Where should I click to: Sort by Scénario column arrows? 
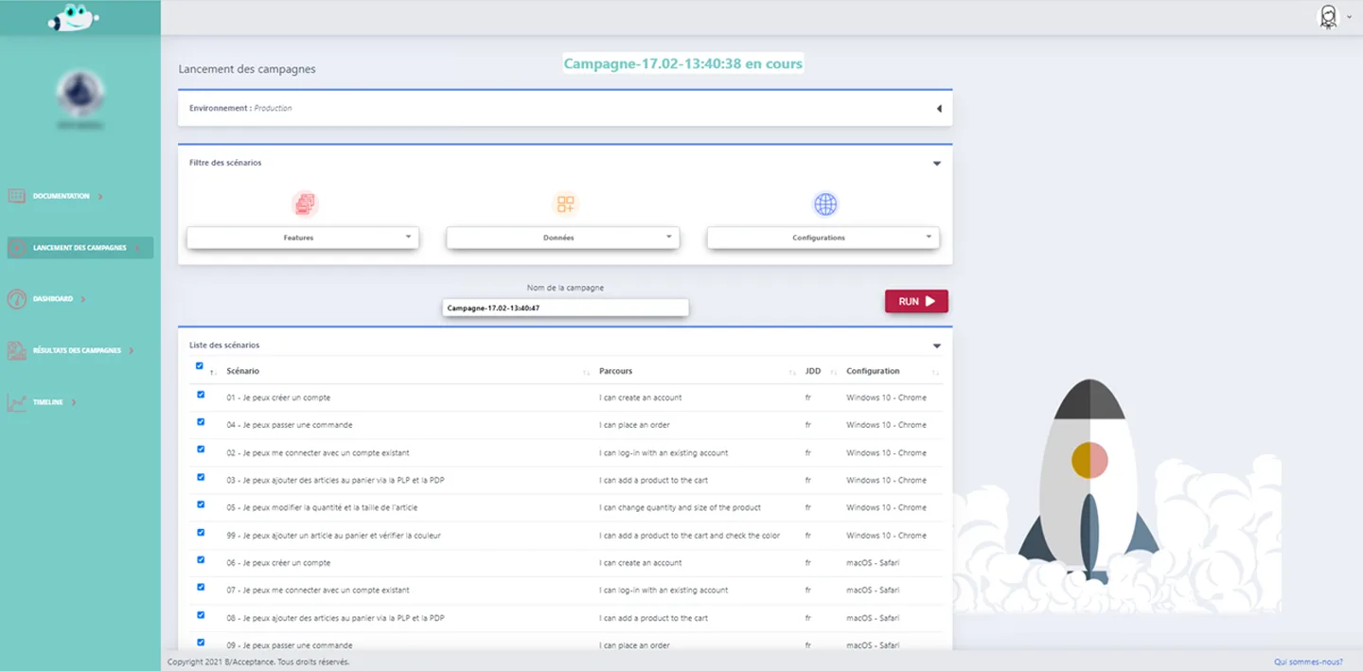point(587,373)
